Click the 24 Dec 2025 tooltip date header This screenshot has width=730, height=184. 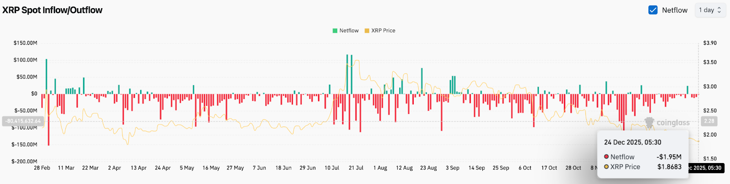pyautogui.click(x=632, y=142)
